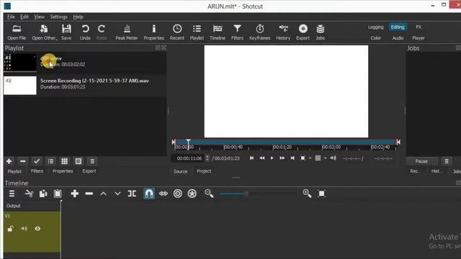461x259 pixels.
Task: Show the Peak Meter panel
Action: point(127,32)
